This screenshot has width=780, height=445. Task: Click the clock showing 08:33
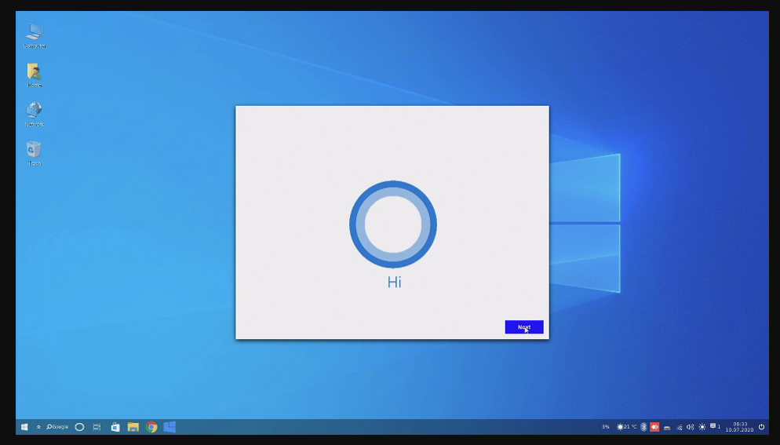[x=739, y=427]
